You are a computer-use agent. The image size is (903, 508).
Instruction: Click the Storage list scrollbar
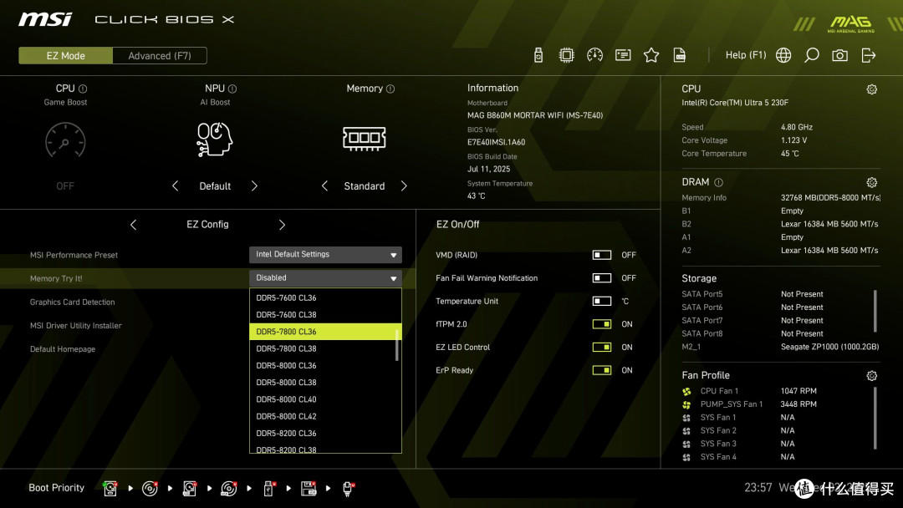click(x=875, y=312)
